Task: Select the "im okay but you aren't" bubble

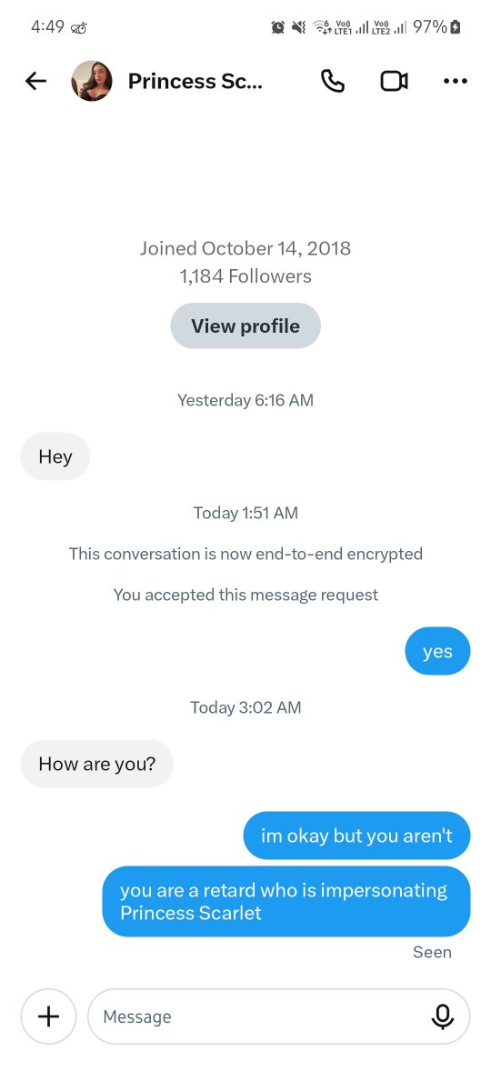Action: pos(356,836)
